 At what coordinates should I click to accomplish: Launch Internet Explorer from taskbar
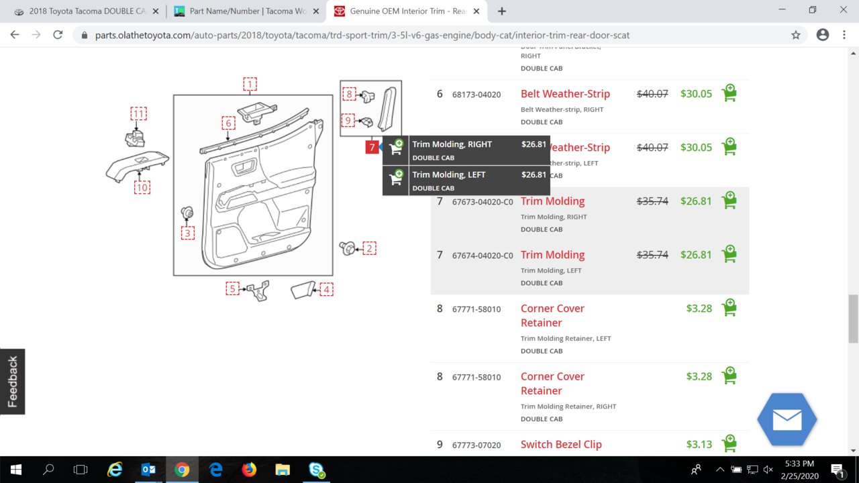click(115, 470)
